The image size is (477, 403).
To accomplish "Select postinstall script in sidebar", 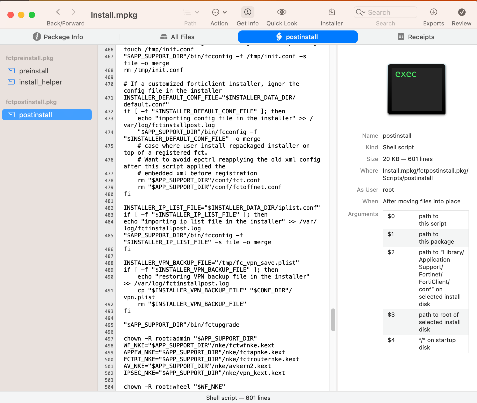I will [x=36, y=115].
